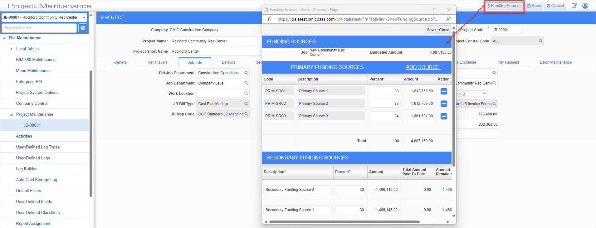This screenshot has height=228, width=596.
Task: Remove the PRIM-SRC1 funding source row
Action: (x=444, y=91)
